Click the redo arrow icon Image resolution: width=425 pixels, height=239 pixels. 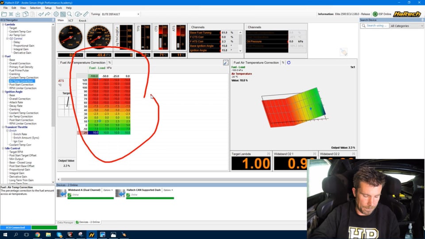point(48,14)
